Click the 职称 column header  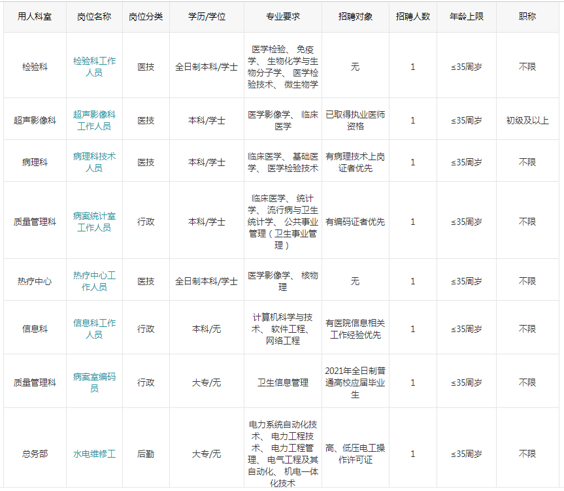point(527,16)
